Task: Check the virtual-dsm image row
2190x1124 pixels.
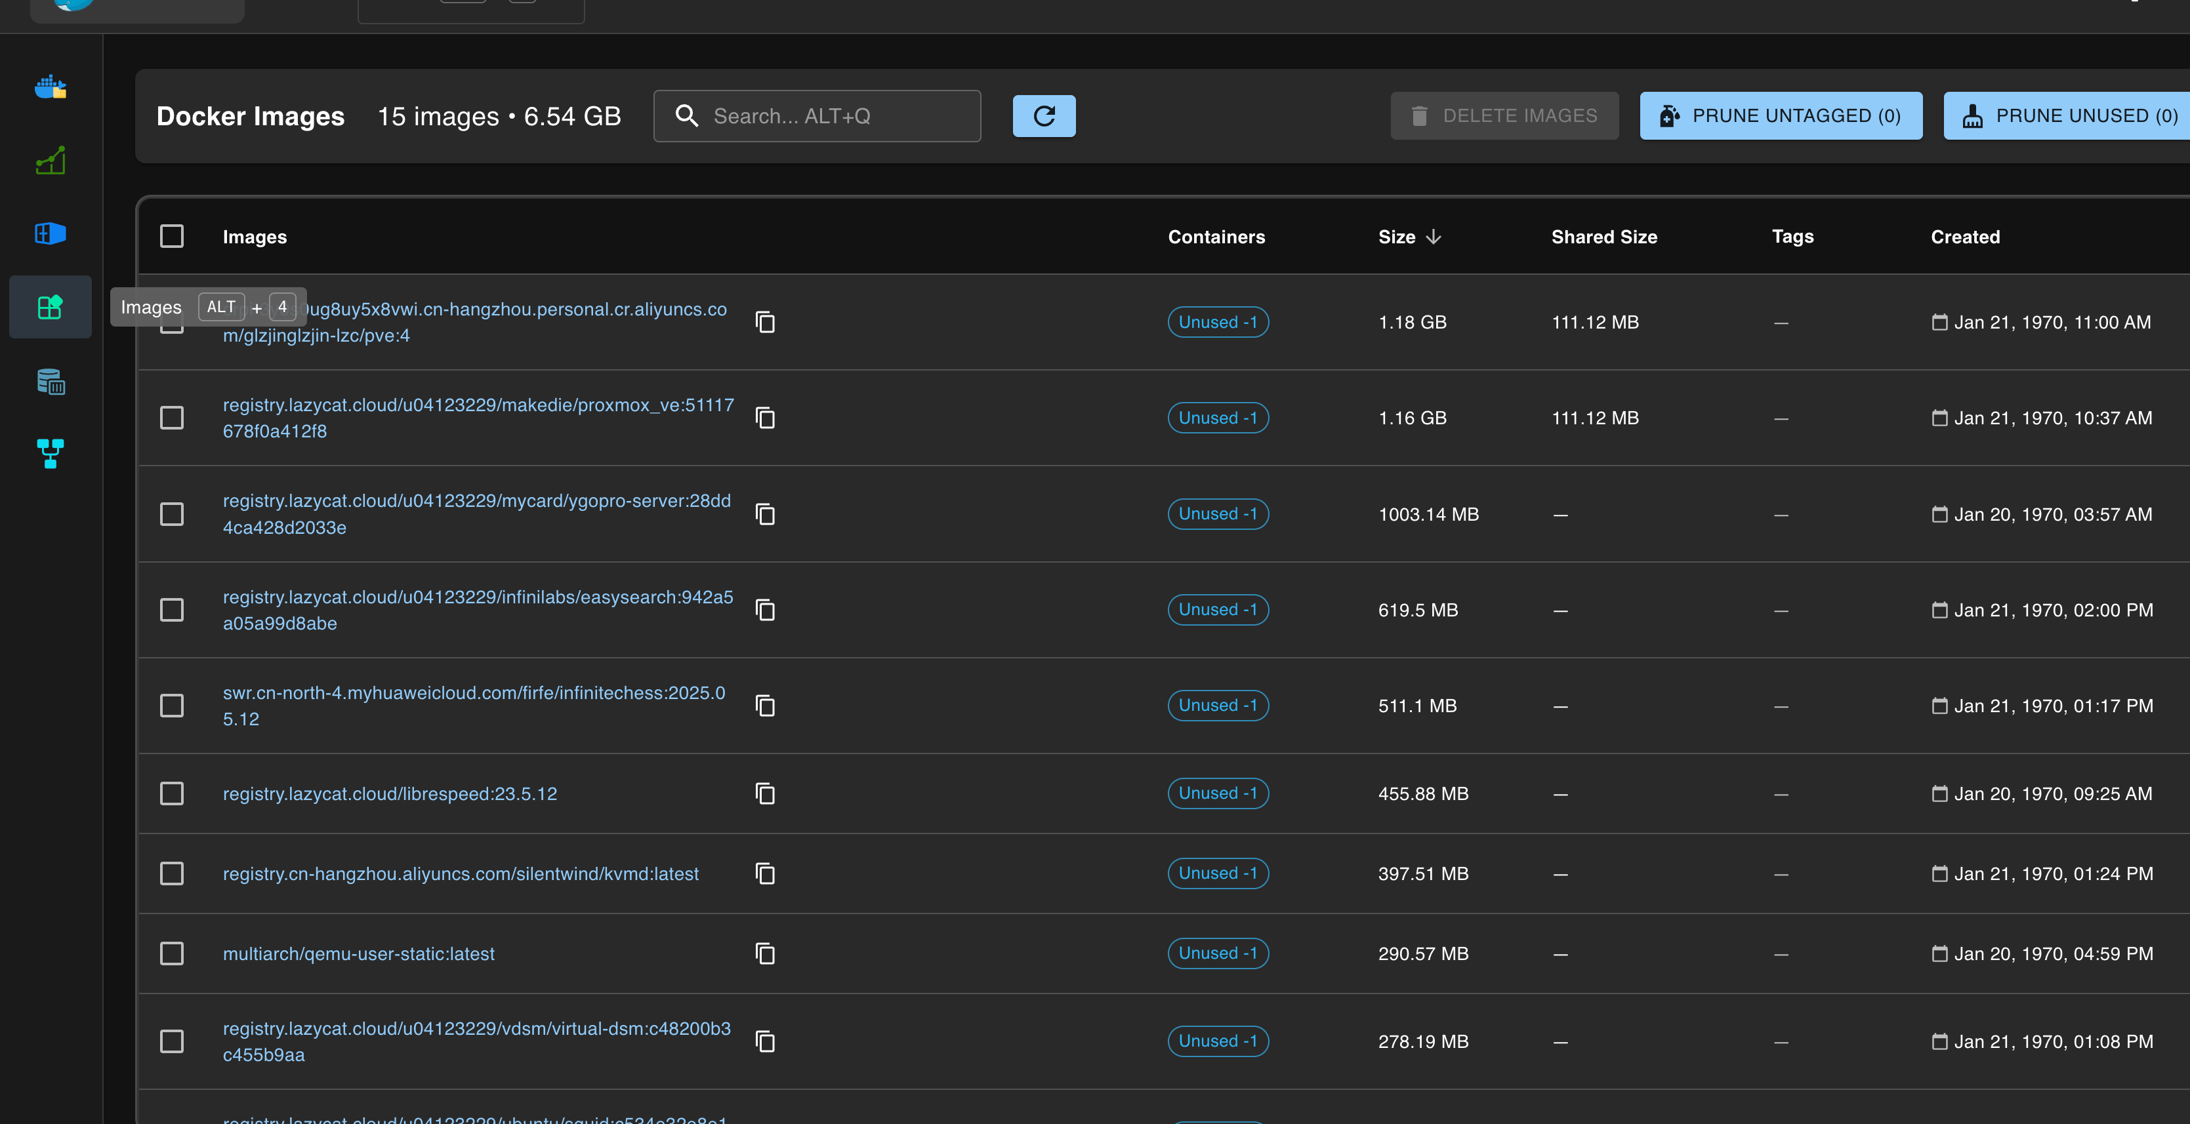Action: click(x=172, y=1041)
